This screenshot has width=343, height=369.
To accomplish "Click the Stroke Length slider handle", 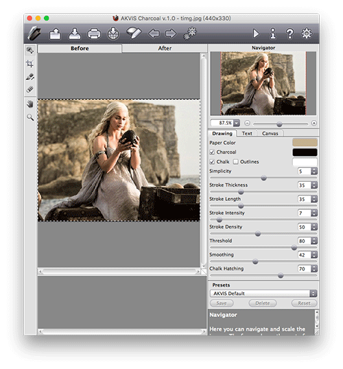I will [241, 206].
